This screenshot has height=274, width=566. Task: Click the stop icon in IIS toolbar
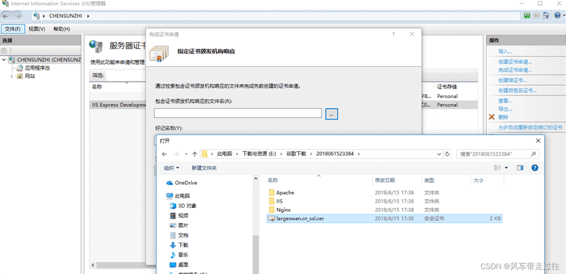[537, 16]
